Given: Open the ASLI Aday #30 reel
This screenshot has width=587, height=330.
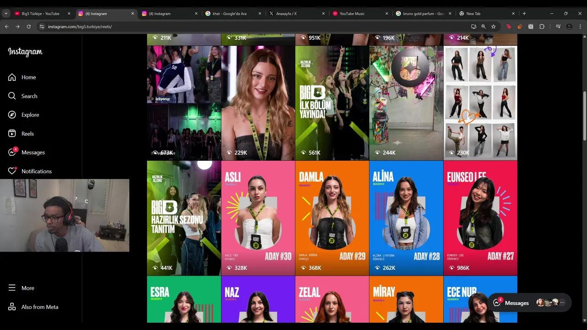Looking at the screenshot, I should (258, 218).
